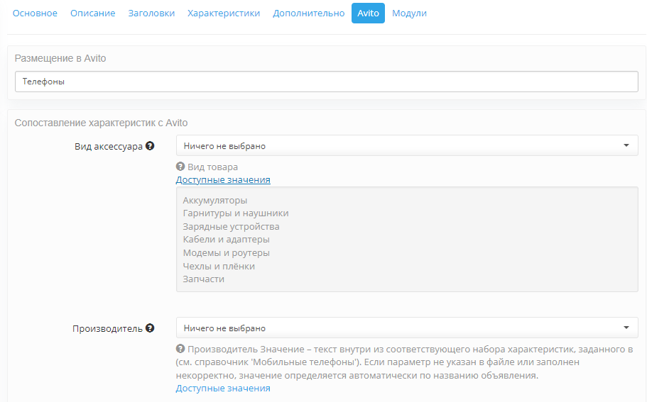
Task: Click the Вид аксессуара dropdown arrow
Action: pos(626,145)
